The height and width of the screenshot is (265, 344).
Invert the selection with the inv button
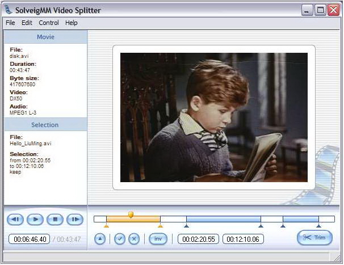click(x=158, y=239)
